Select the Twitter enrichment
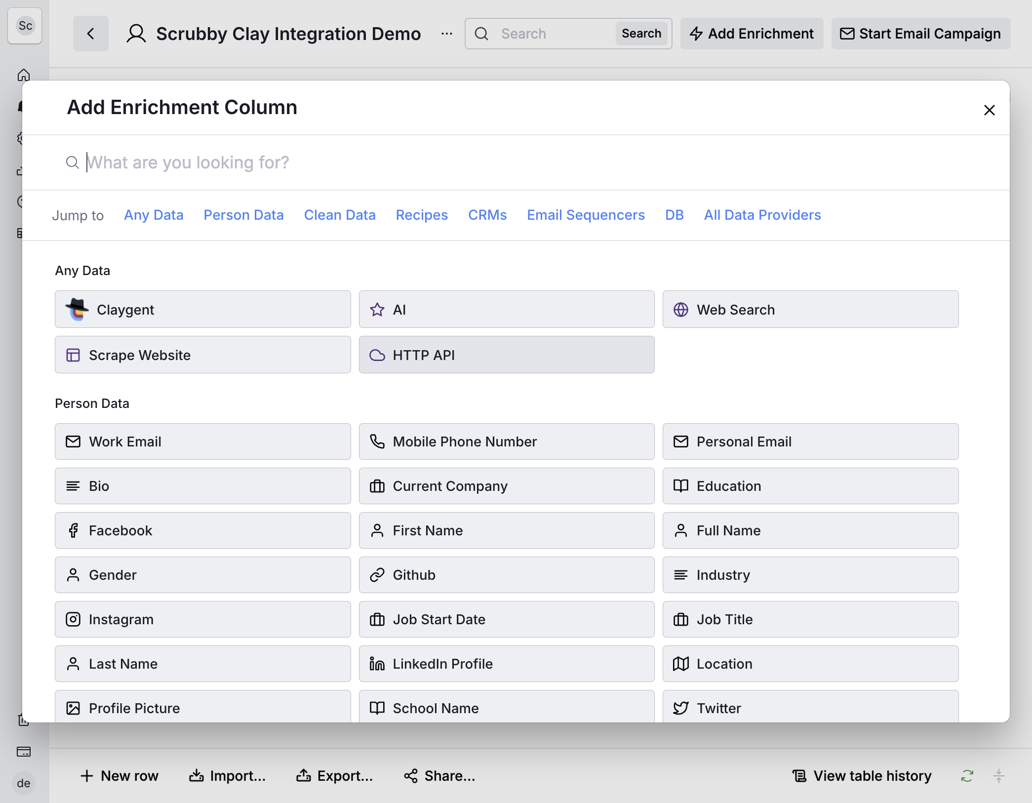Screen dimensions: 1032x803 [810, 707]
